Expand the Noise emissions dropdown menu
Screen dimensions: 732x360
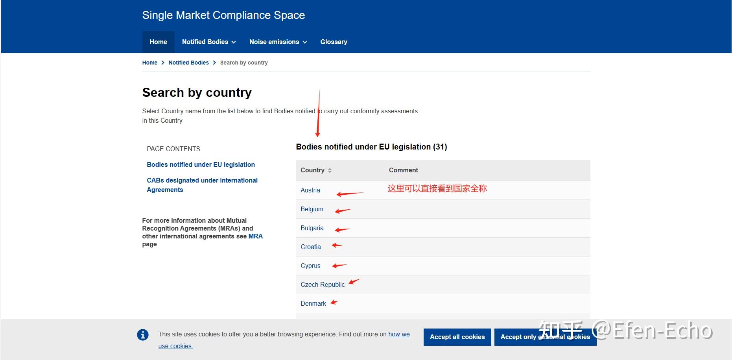pos(278,42)
